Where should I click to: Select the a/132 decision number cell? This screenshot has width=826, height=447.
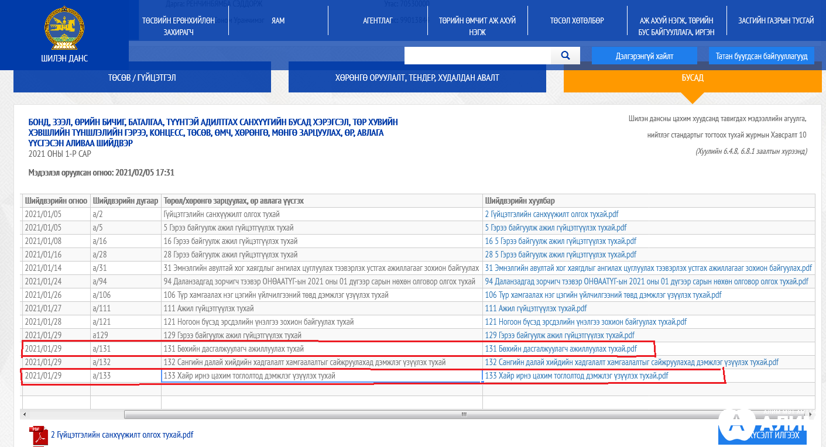[126, 362]
